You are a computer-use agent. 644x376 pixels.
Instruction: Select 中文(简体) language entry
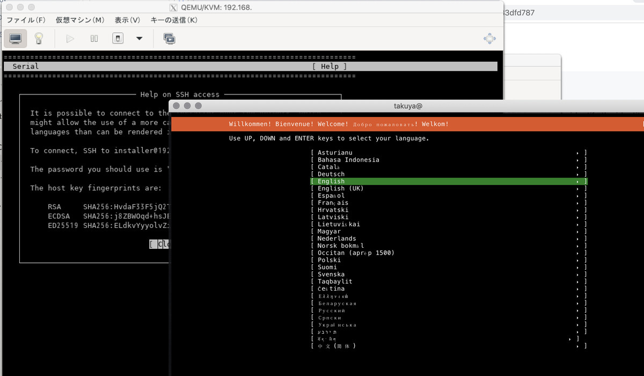click(x=449, y=346)
